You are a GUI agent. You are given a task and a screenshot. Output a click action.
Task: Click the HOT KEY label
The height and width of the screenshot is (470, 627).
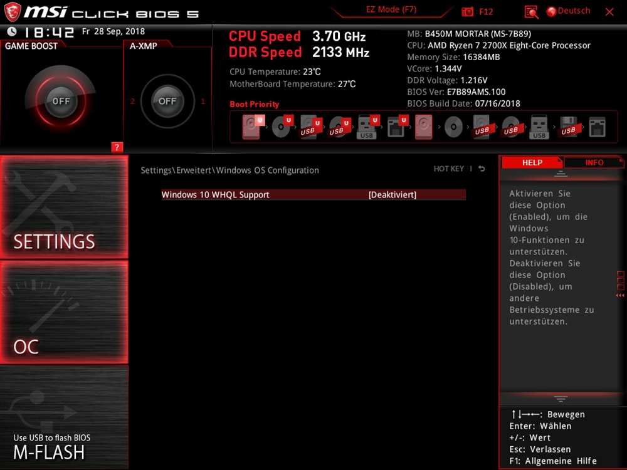pos(449,169)
